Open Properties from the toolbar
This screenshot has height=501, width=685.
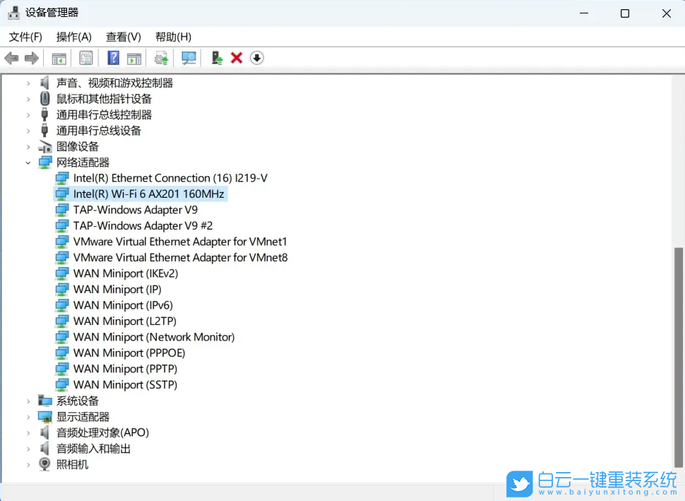pyautogui.click(x=85, y=58)
